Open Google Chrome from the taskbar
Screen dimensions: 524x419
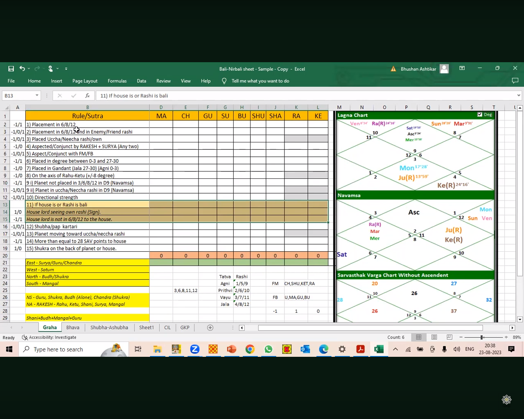250,349
